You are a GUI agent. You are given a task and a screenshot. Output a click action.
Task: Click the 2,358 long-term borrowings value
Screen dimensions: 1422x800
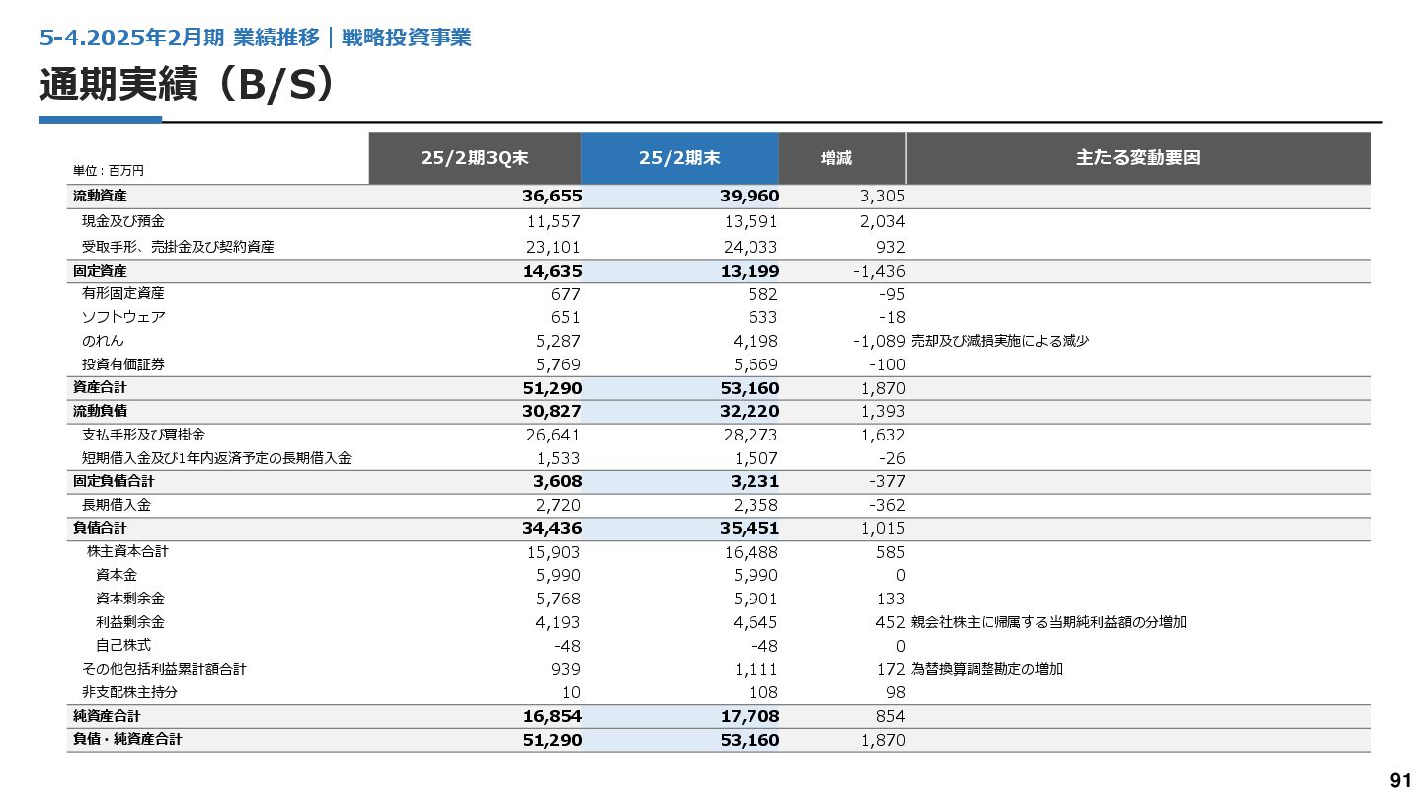[755, 506]
